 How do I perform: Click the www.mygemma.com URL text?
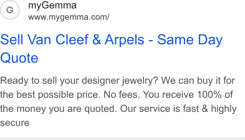[x=69, y=17]
